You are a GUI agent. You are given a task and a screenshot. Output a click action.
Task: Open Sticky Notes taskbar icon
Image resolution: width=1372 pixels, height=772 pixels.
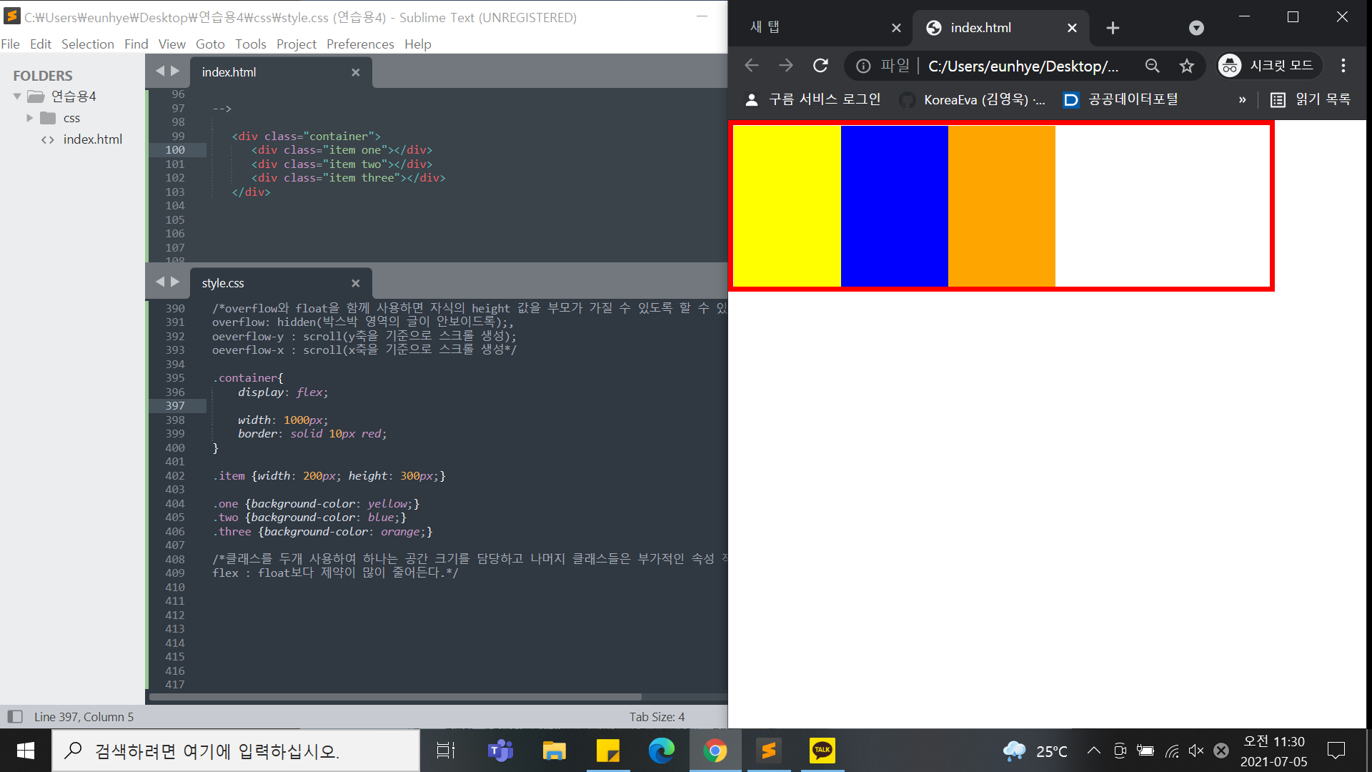[607, 750]
